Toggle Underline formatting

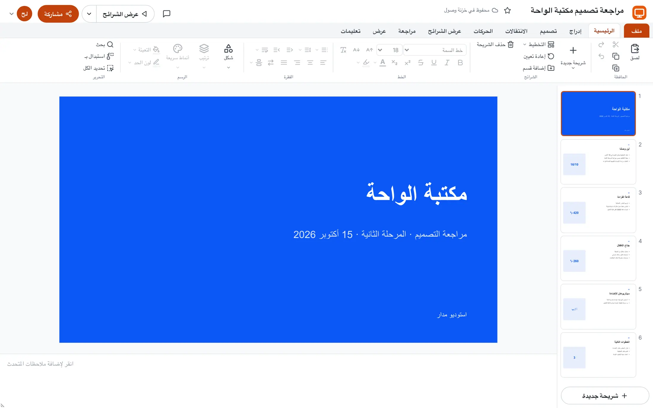(x=434, y=63)
